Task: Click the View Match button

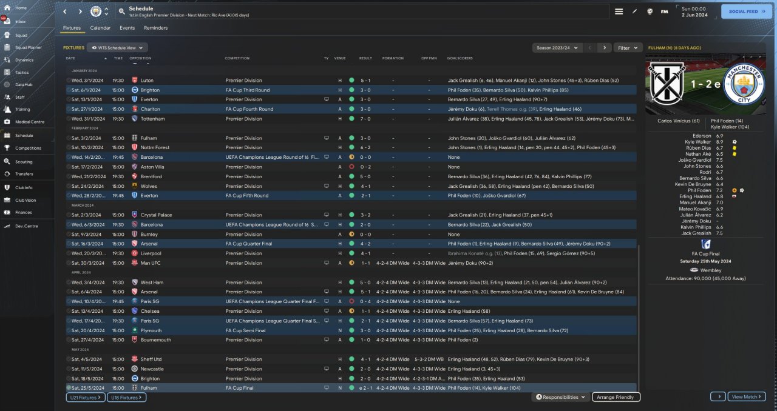Action: 746,396
